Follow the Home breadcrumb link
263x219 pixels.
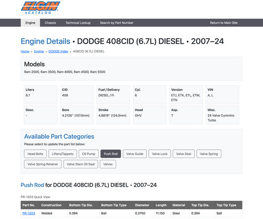(x=25, y=52)
